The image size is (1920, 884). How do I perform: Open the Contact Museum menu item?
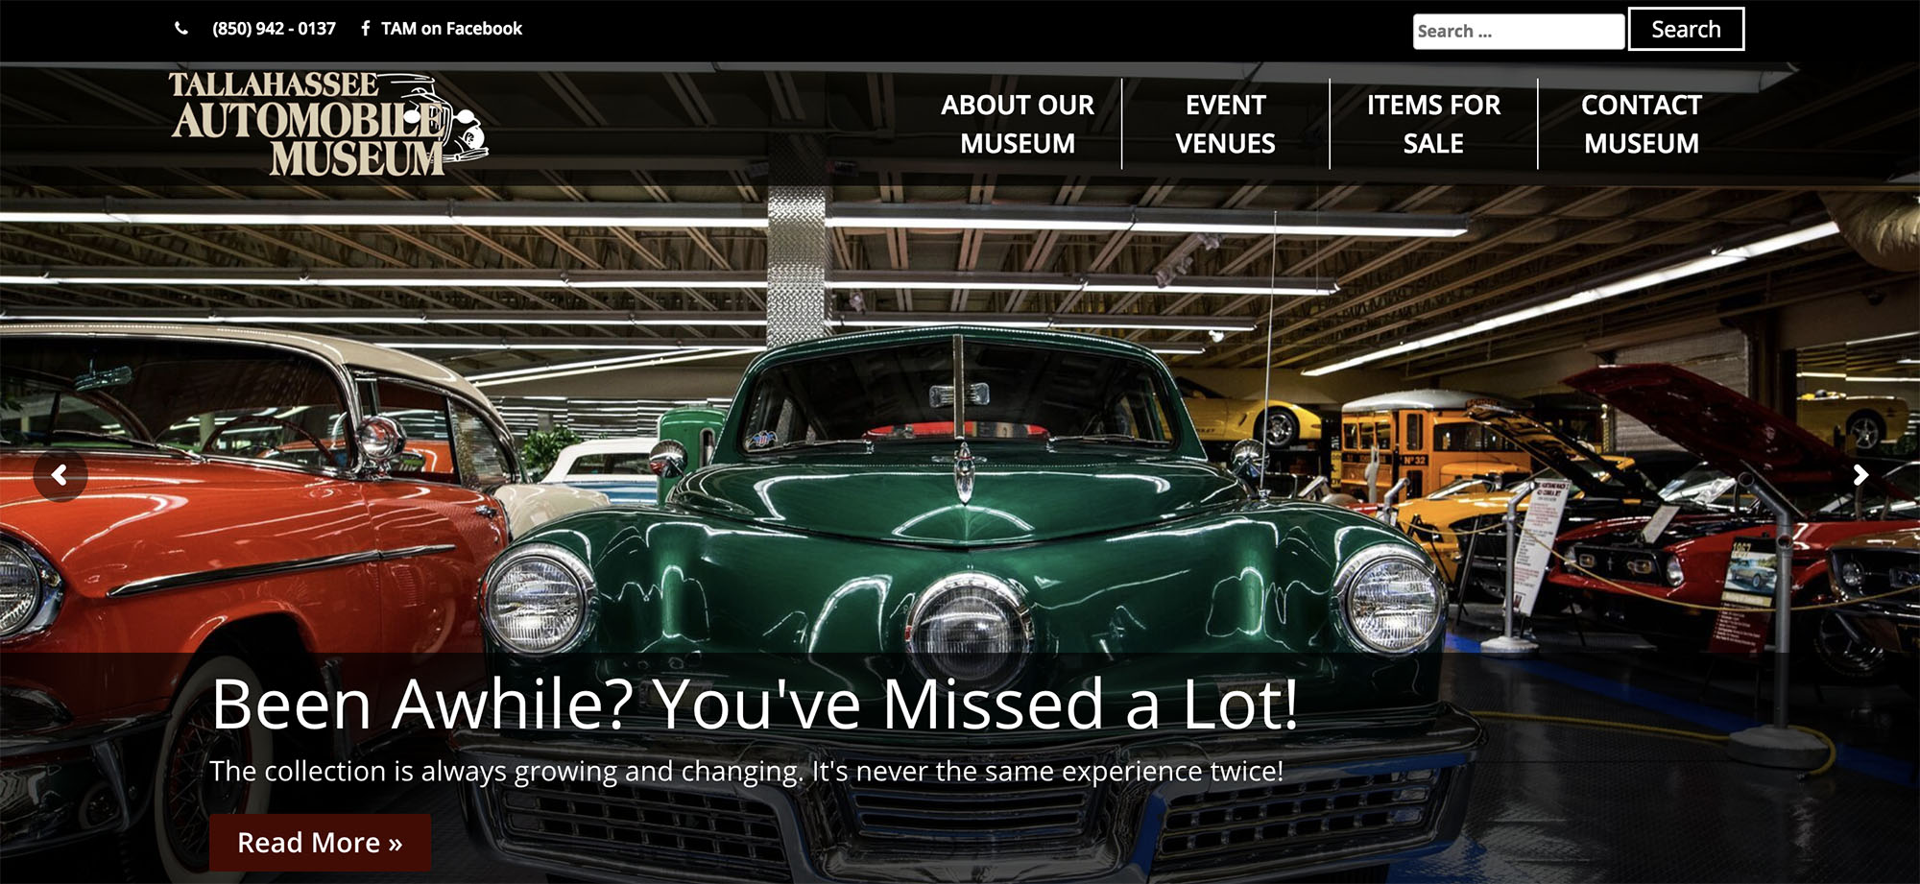(1642, 124)
